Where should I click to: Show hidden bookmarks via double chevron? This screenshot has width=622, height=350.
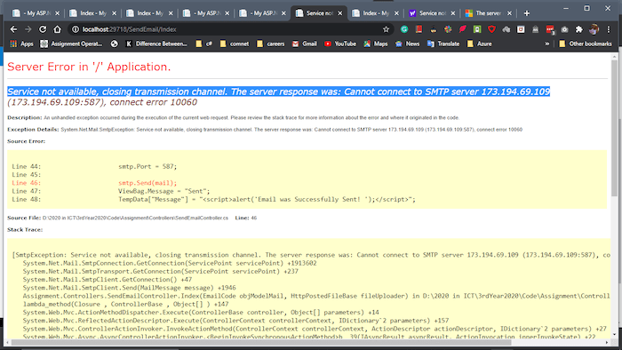pyautogui.click(x=547, y=44)
